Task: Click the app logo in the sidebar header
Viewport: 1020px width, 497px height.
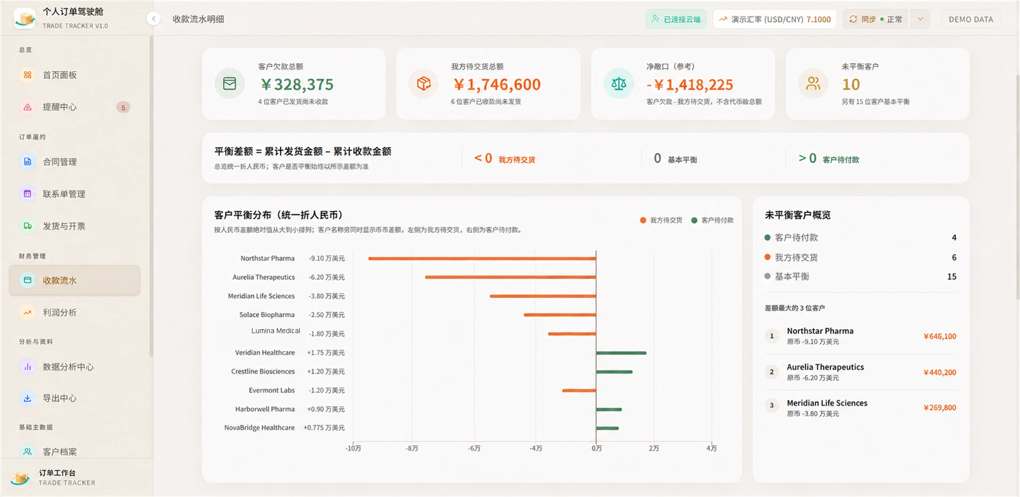Action: [25, 18]
